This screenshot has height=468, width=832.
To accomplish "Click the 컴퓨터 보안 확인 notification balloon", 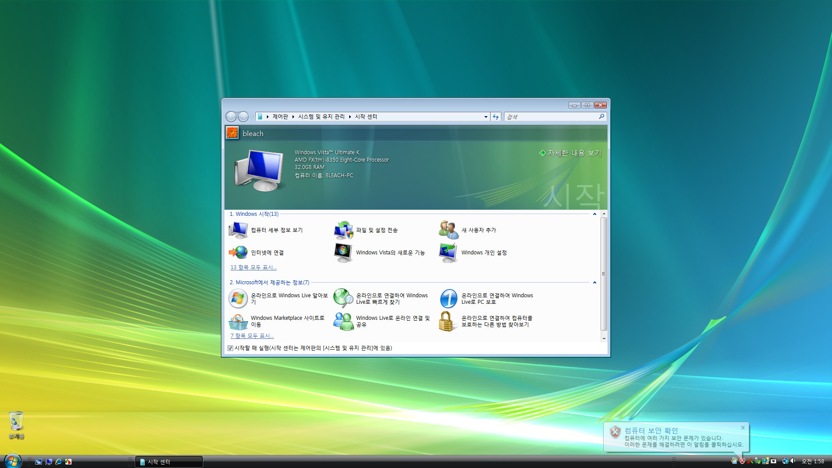I will coord(676,437).
